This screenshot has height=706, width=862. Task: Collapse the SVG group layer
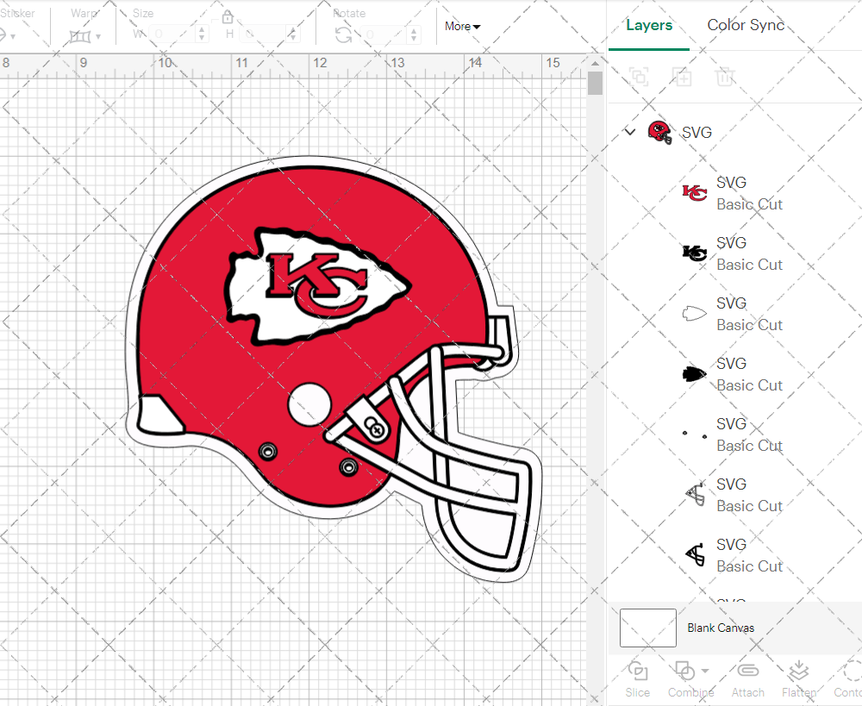pyautogui.click(x=630, y=132)
